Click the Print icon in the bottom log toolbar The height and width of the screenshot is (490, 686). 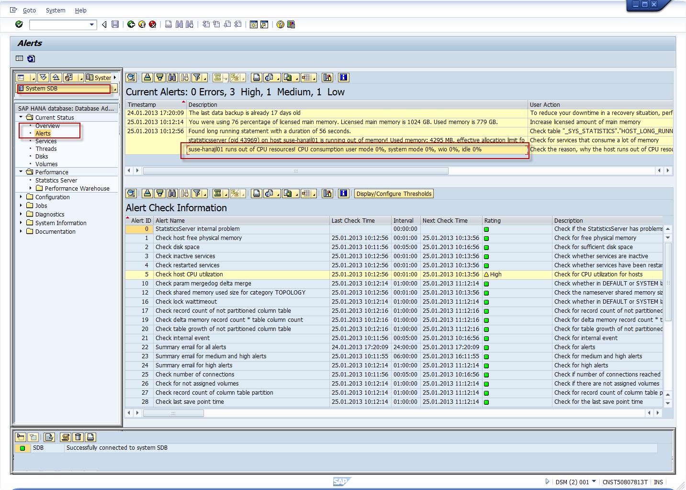(x=90, y=437)
